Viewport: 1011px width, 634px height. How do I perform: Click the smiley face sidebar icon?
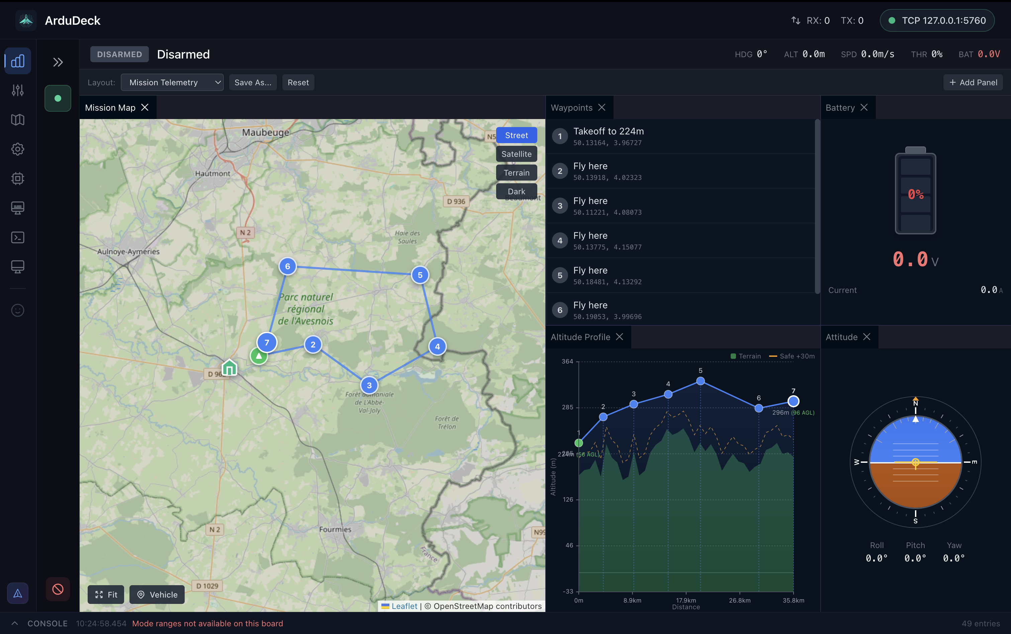(x=18, y=310)
